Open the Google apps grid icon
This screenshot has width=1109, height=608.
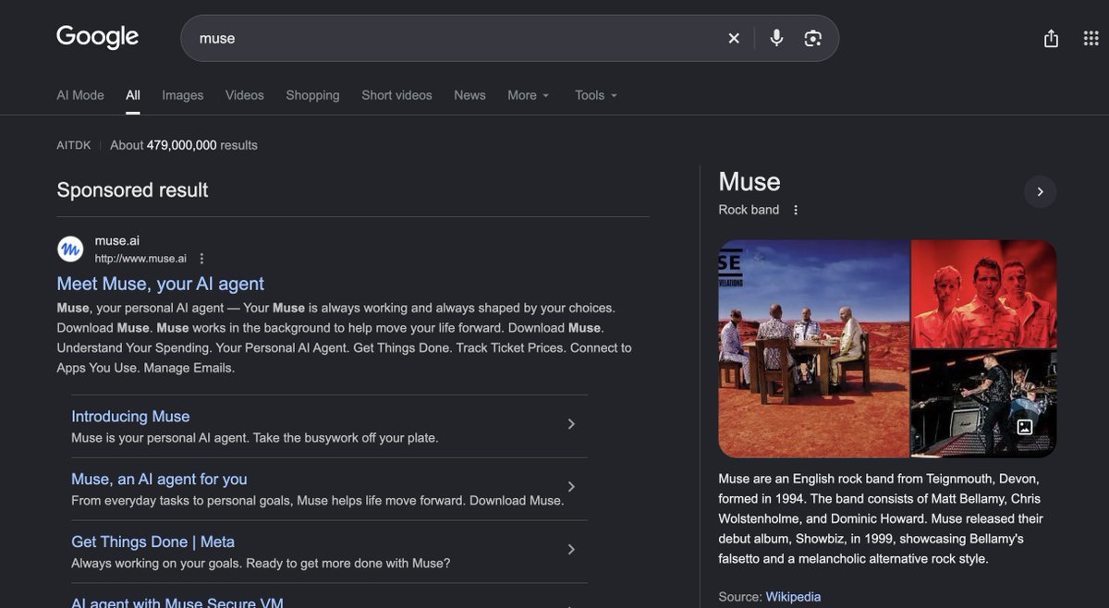(x=1091, y=38)
